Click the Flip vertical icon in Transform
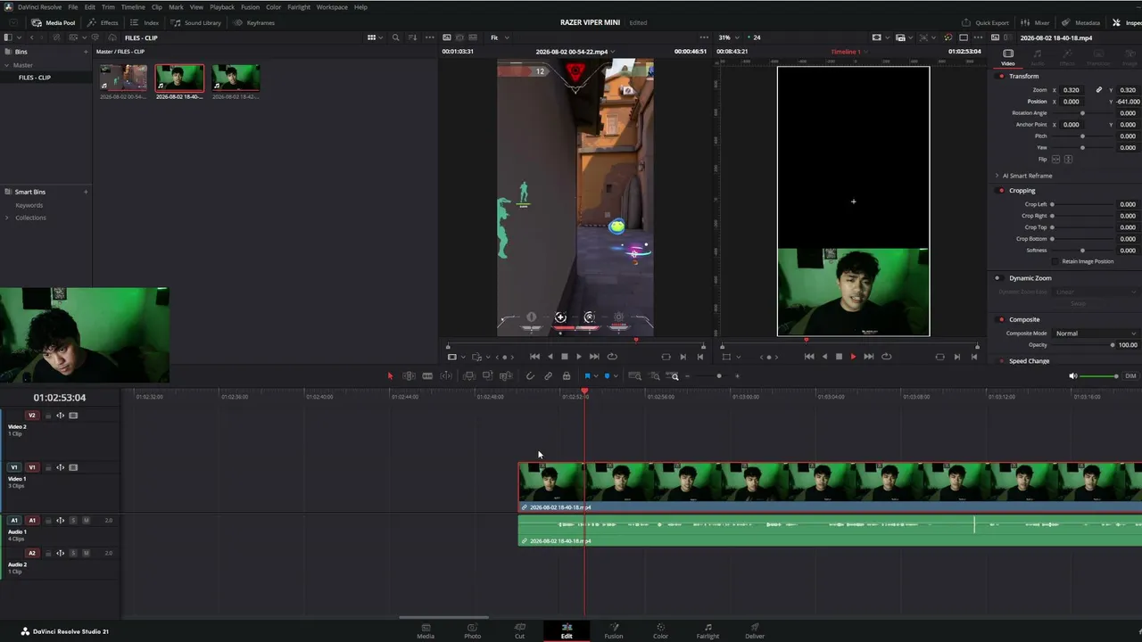1142x642 pixels. click(x=1068, y=159)
